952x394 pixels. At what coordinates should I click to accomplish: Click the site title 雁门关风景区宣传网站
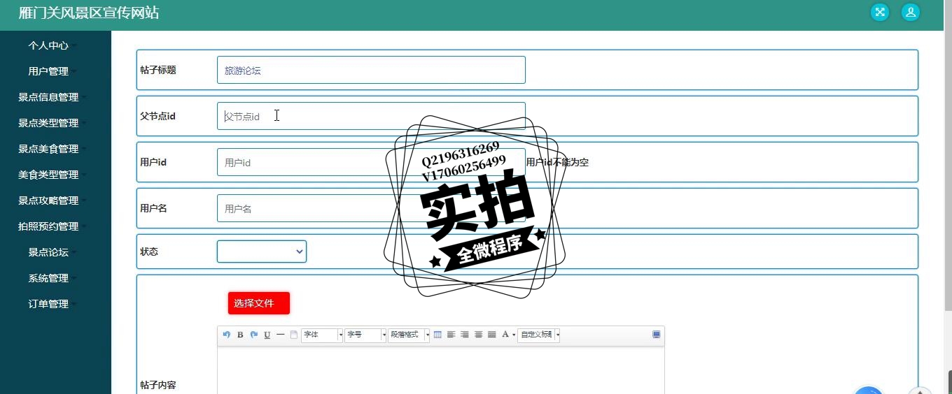click(89, 13)
